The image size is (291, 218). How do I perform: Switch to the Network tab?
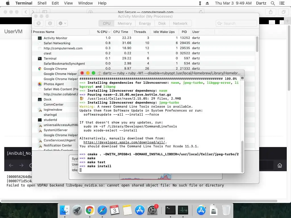pyautogui.click(x=180, y=23)
